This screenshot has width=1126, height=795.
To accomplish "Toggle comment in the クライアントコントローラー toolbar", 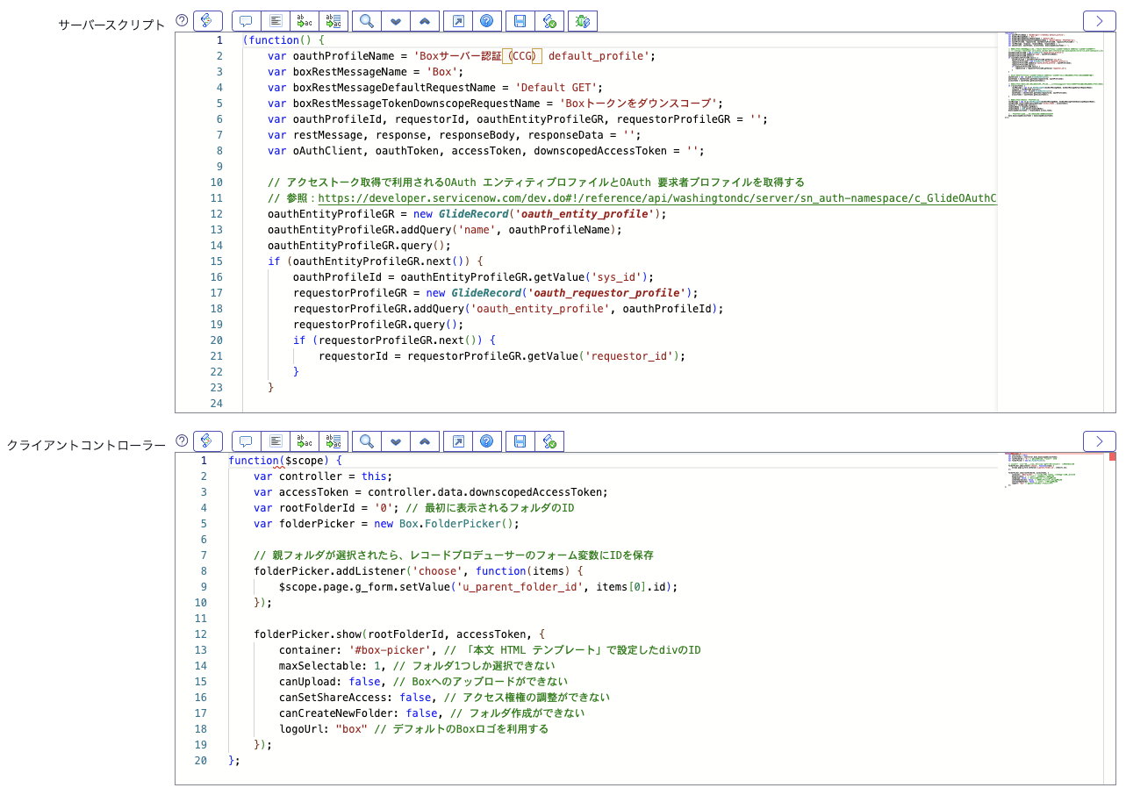I will (247, 440).
